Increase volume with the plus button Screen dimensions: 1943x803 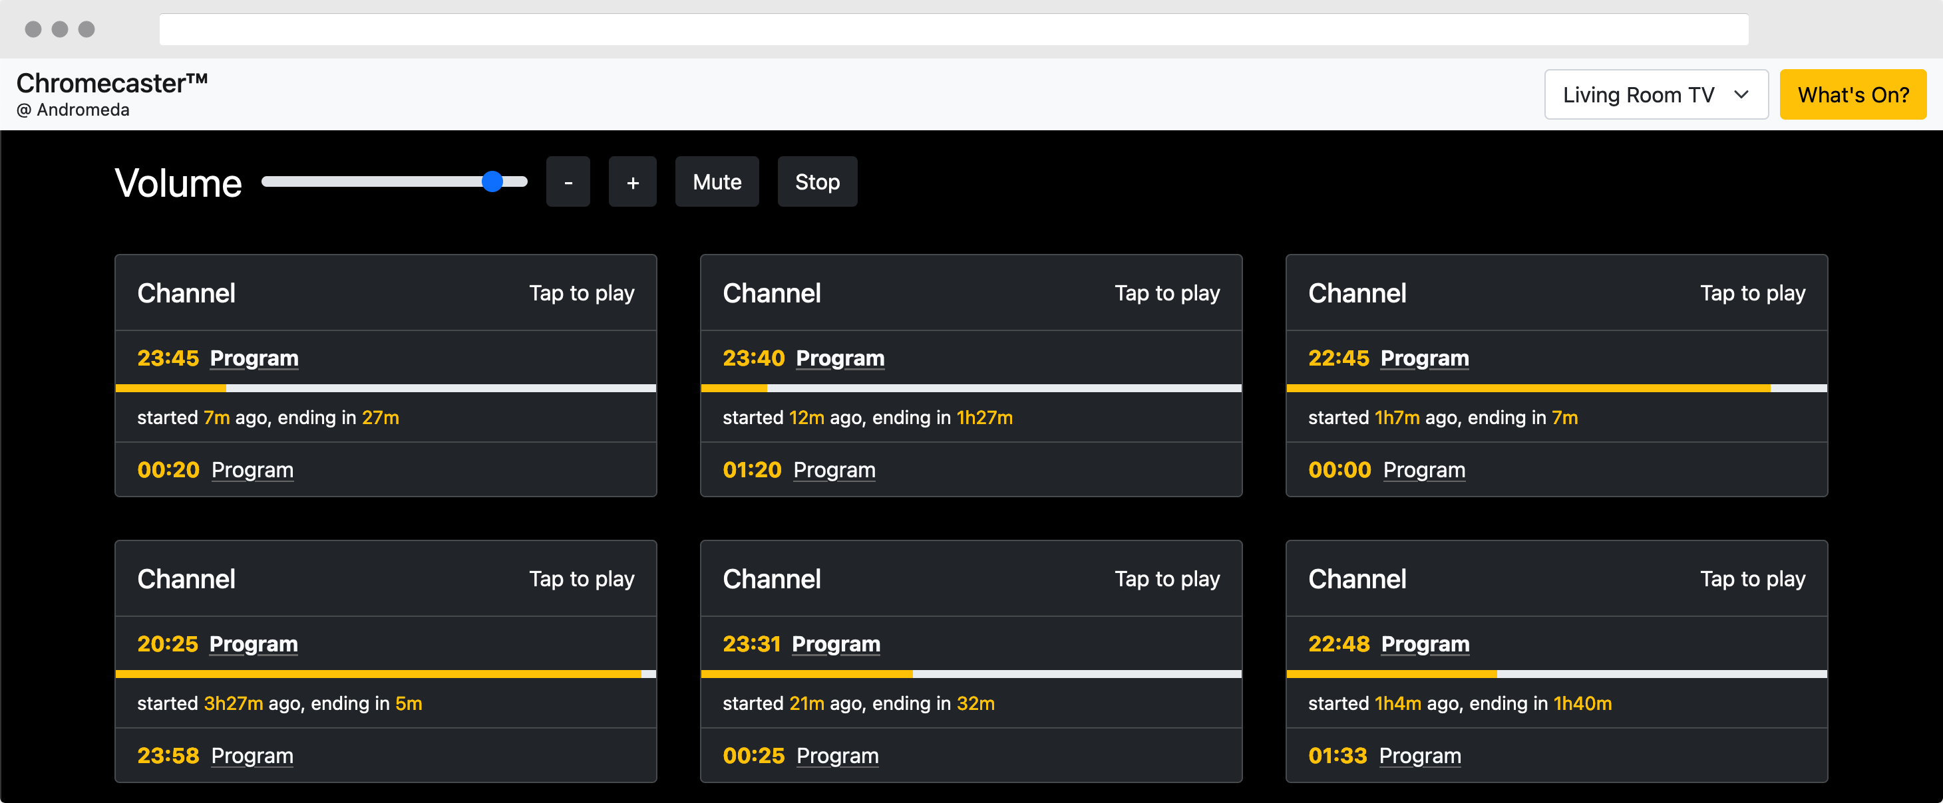[632, 181]
